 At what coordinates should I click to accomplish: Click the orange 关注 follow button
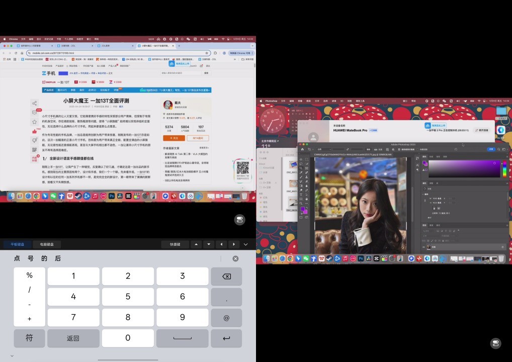point(174,138)
